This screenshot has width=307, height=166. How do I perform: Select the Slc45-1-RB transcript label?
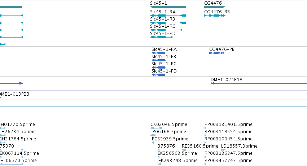162,19
